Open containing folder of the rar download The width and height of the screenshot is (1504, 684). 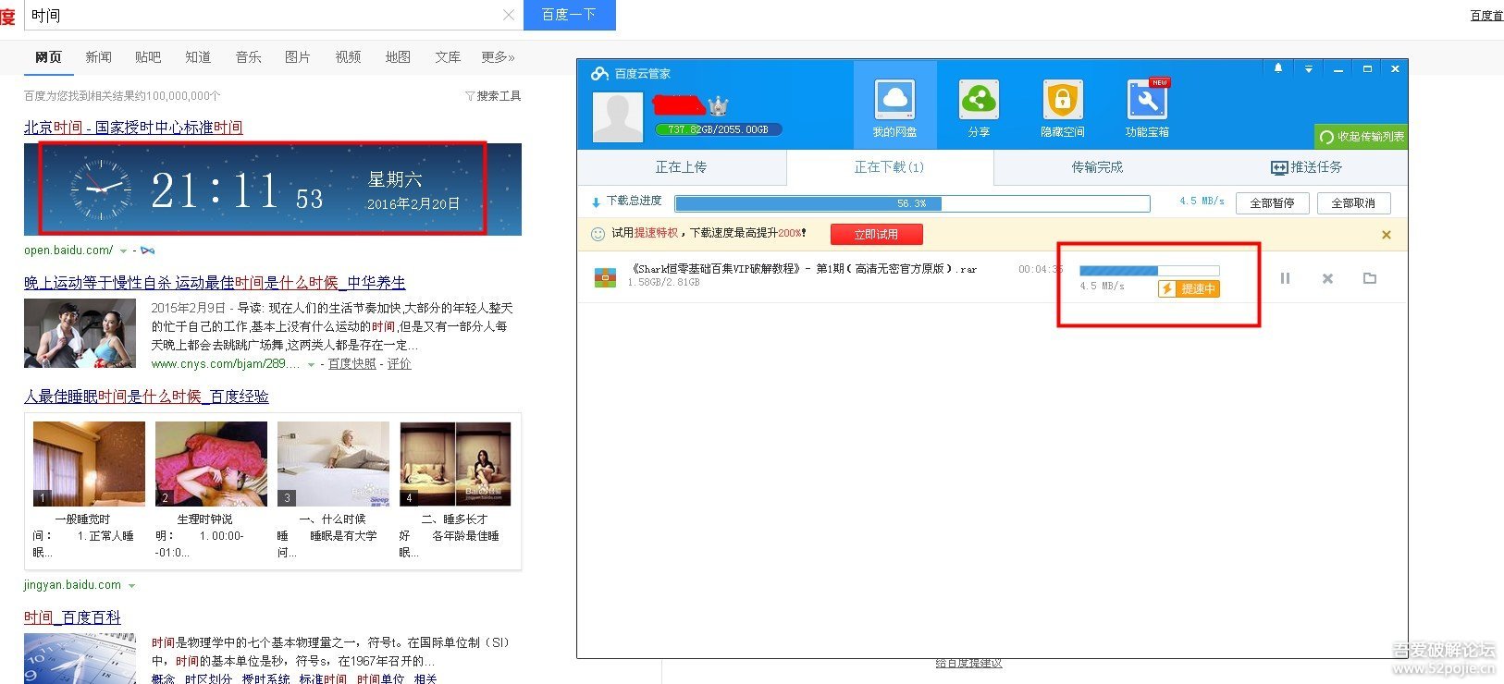coord(1370,278)
